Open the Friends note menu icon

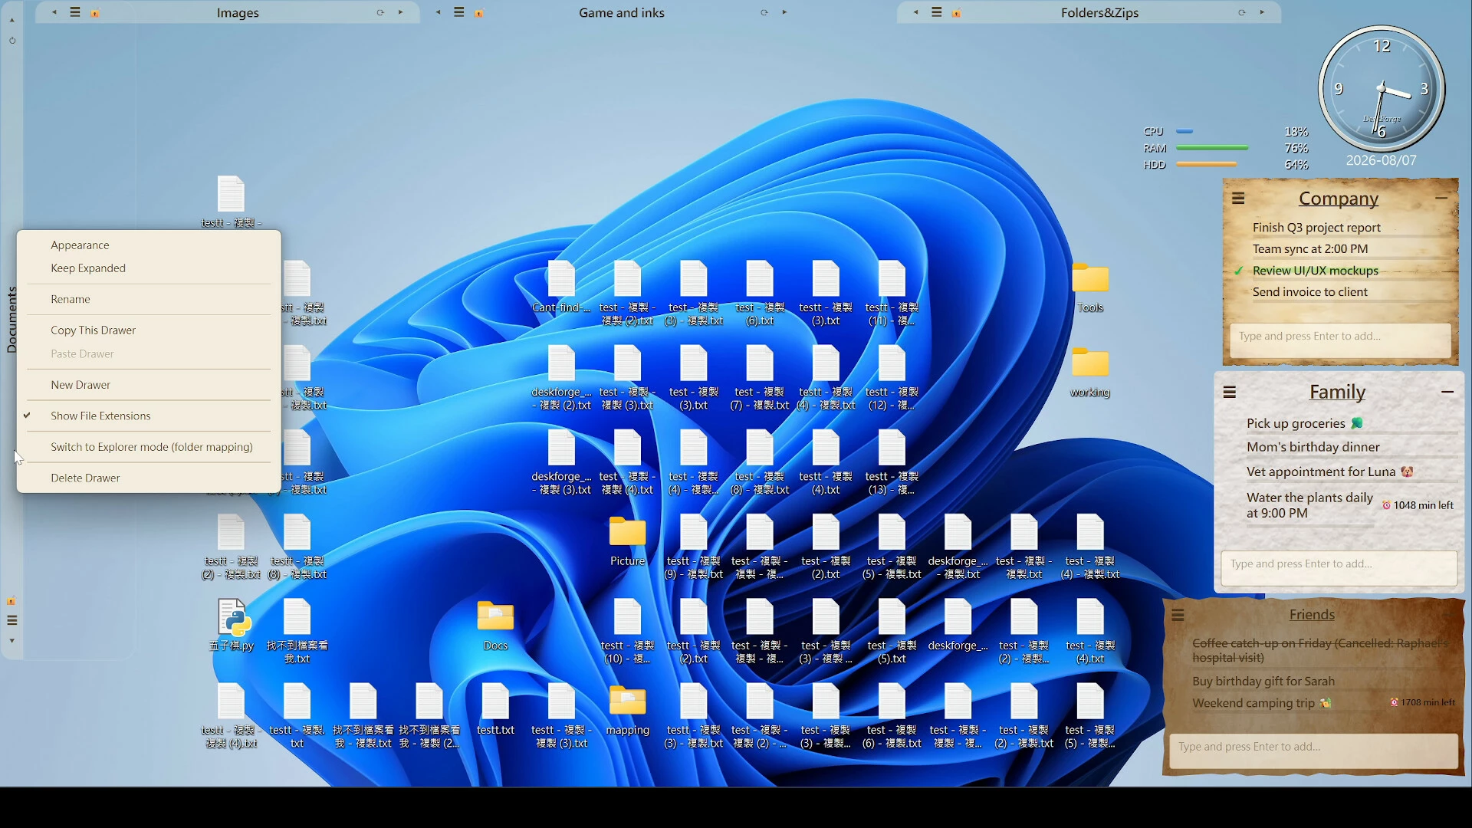[1178, 615]
